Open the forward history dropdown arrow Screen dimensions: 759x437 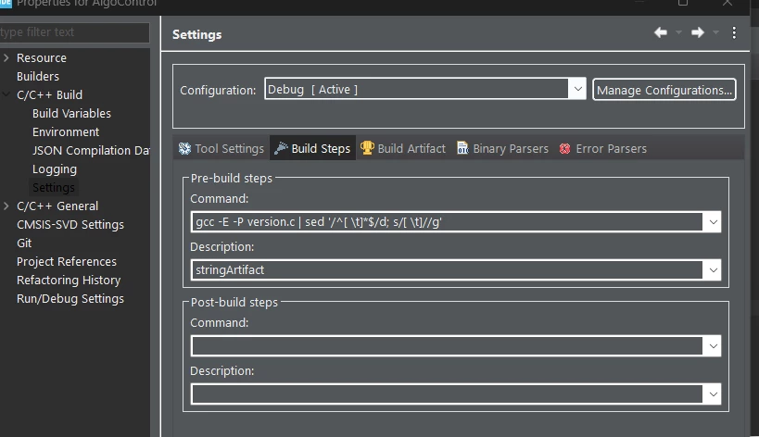715,33
